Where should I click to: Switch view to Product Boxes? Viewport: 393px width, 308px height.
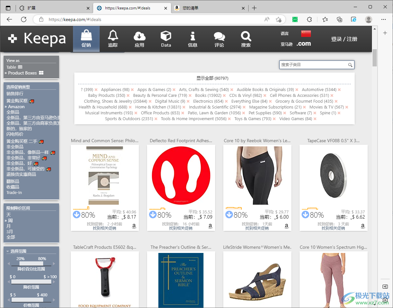tap(26, 73)
